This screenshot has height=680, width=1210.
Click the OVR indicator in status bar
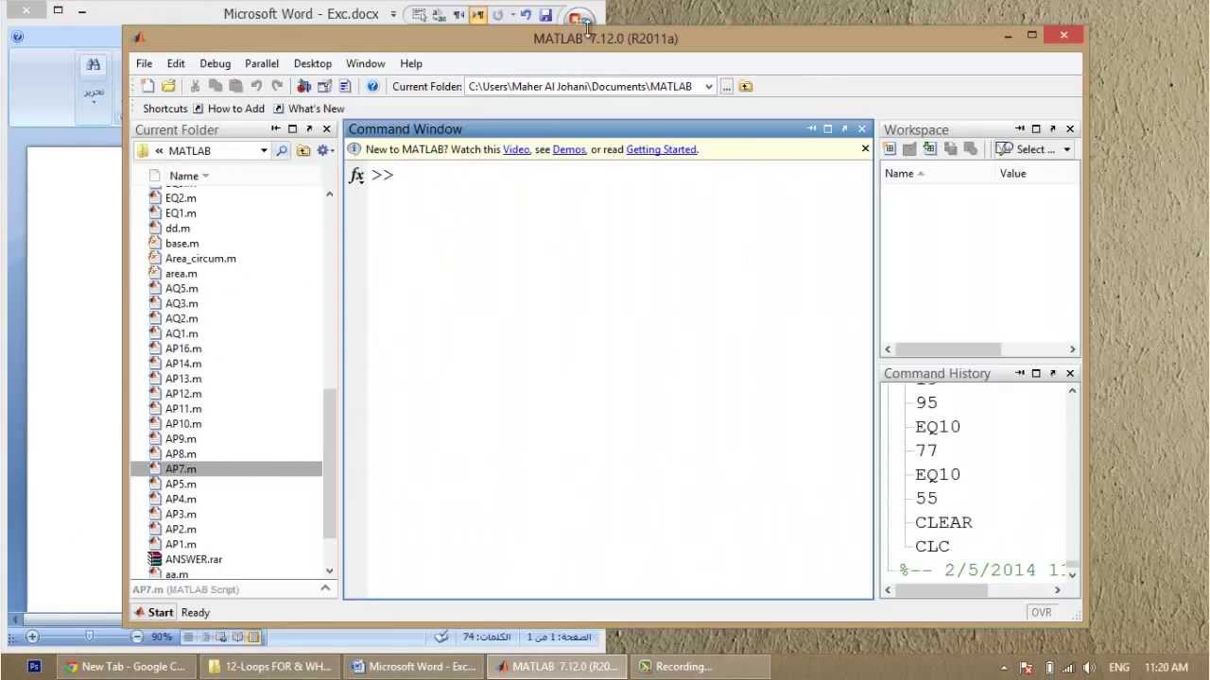tap(1041, 612)
